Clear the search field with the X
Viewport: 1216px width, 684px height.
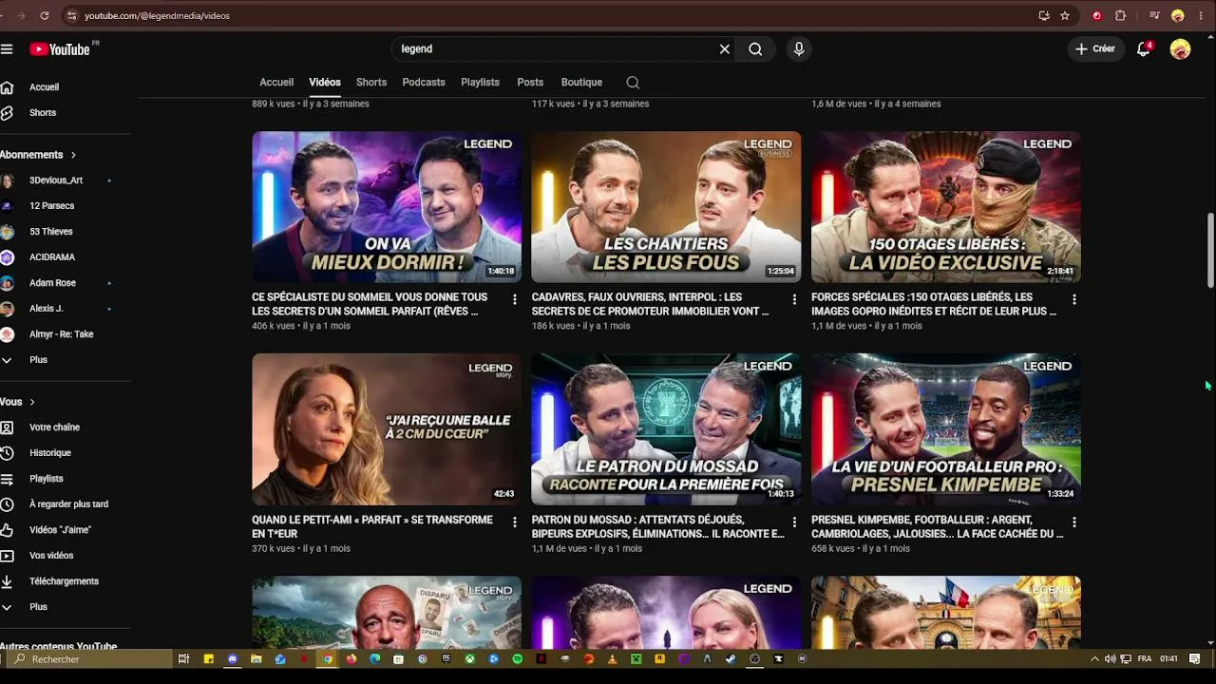click(x=725, y=49)
